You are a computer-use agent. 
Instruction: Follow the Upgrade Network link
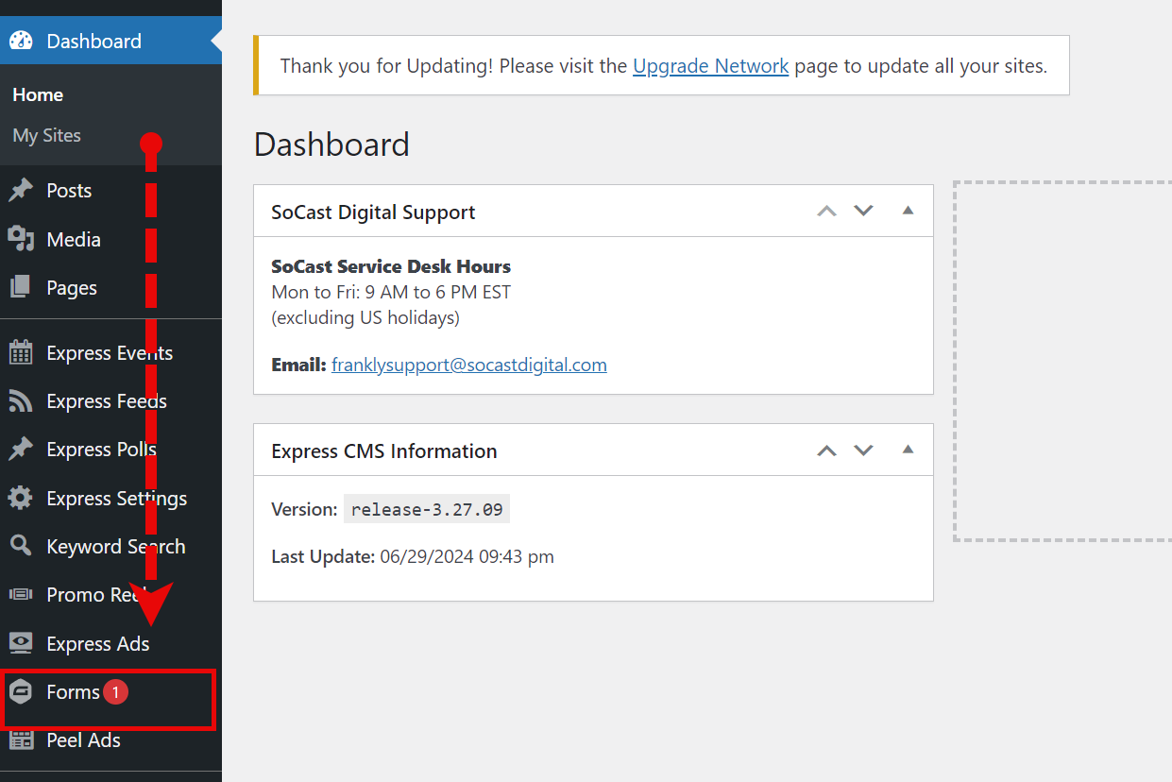[711, 66]
